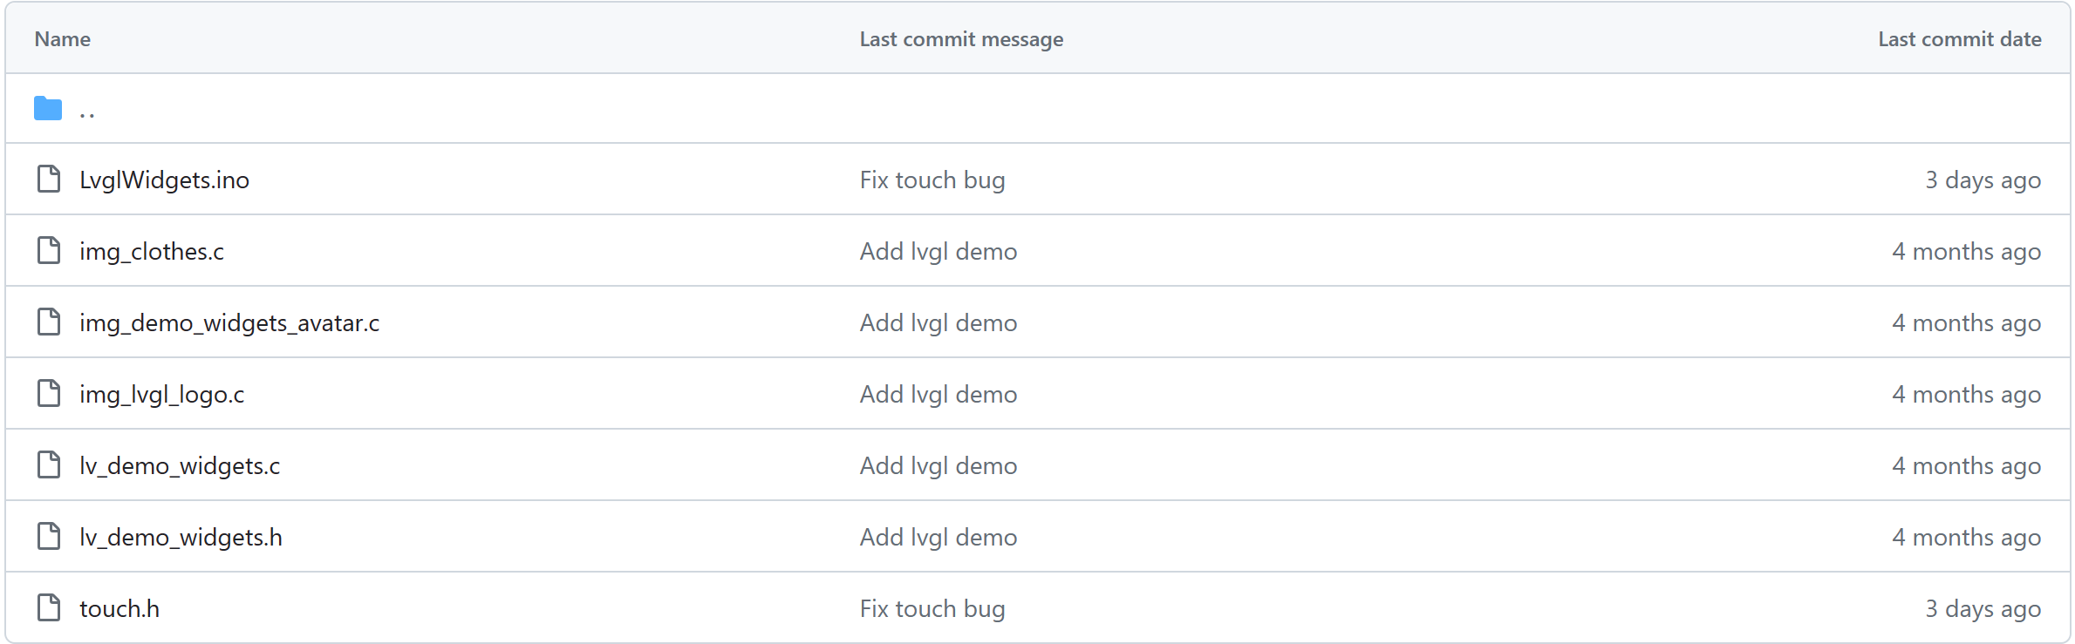Open lv_demo_widgets.h header file
Image resolution: width=2075 pixels, height=644 pixels.
(x=181, y=538)
